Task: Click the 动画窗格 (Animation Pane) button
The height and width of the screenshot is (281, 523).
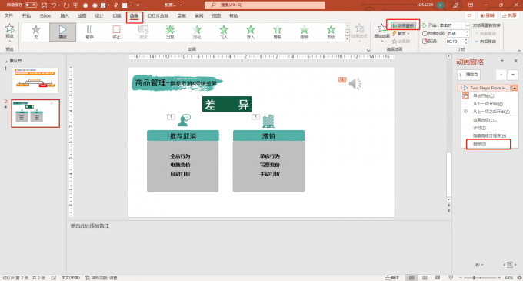Action: pos(403,25)
